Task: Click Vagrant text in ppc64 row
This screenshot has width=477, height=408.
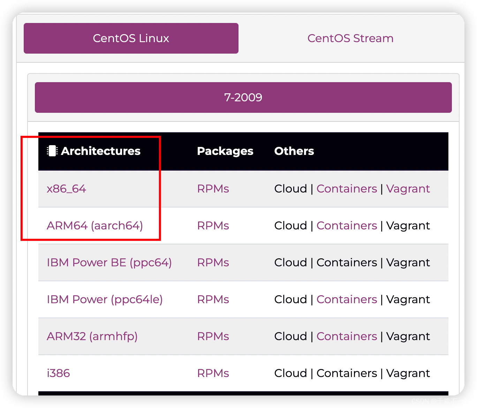Action: click(x=408, y=262)
